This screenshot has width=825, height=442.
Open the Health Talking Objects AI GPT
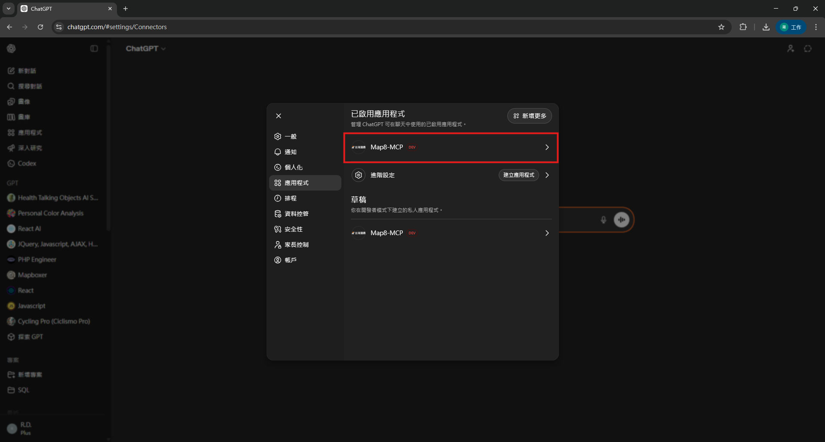pyautogui.click(x=53, y=198)
